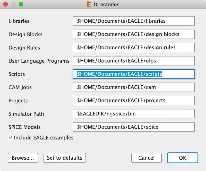Screen dimensions: 206x171
Task: Focus the Libraries path field
Action: coord(134,21)
